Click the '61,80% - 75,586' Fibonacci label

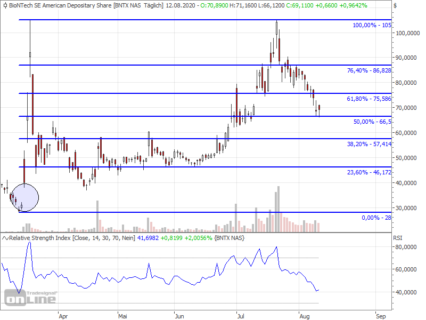[x=369, y=99]
